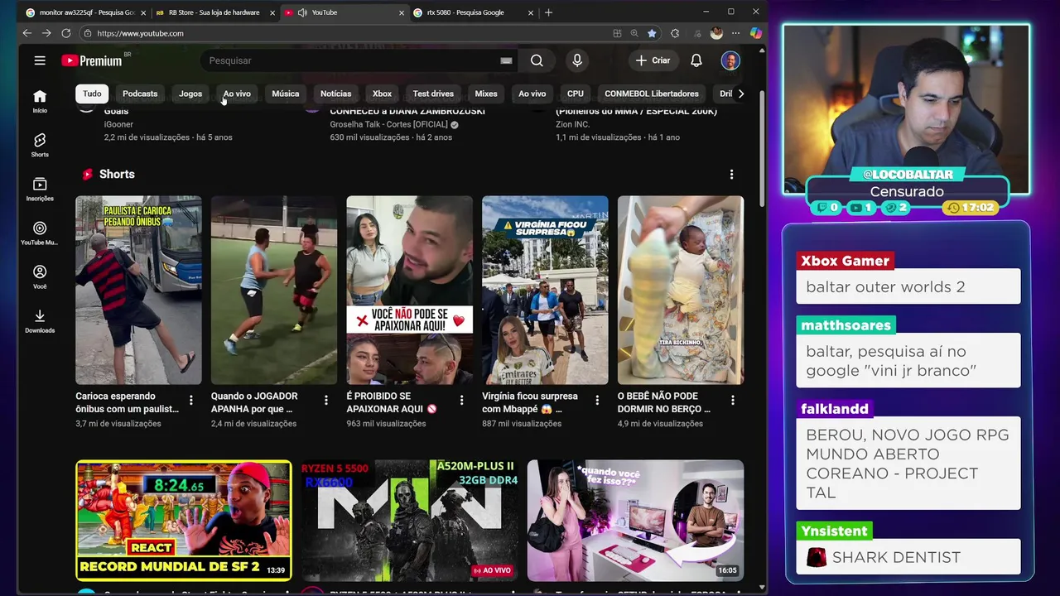Screen dimensions: 1060x596
Task: Open options for Quando o JOGADOR short
Action: tap(325, 400)
